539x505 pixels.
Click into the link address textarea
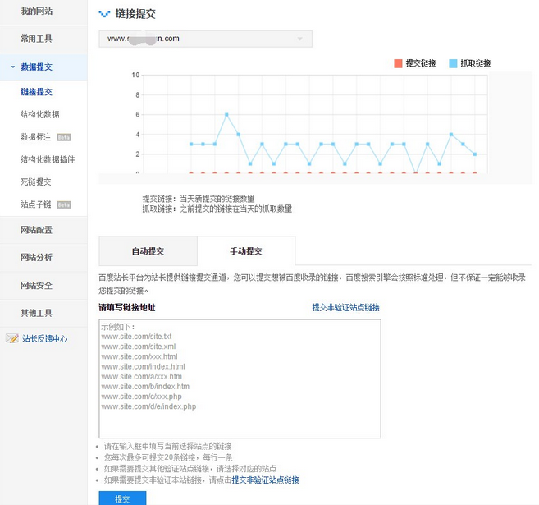click(x=240, y=378)
